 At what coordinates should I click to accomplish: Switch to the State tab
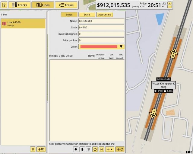tap(86, 14)
